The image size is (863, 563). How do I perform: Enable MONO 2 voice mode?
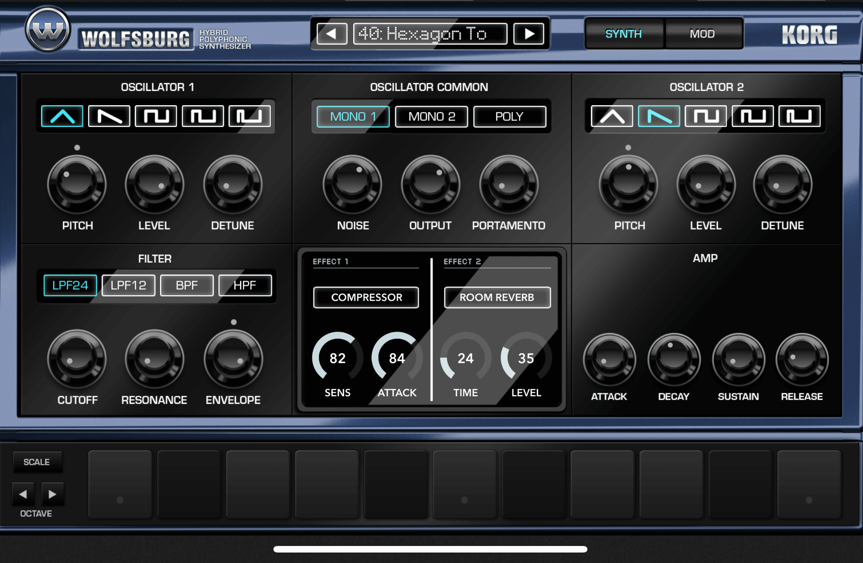(431, 117)
